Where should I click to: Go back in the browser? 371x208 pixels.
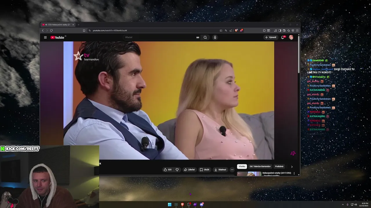coord(43,30)
